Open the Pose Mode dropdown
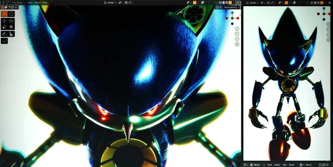This screenshot has height=167, width=333. point(16,2)
